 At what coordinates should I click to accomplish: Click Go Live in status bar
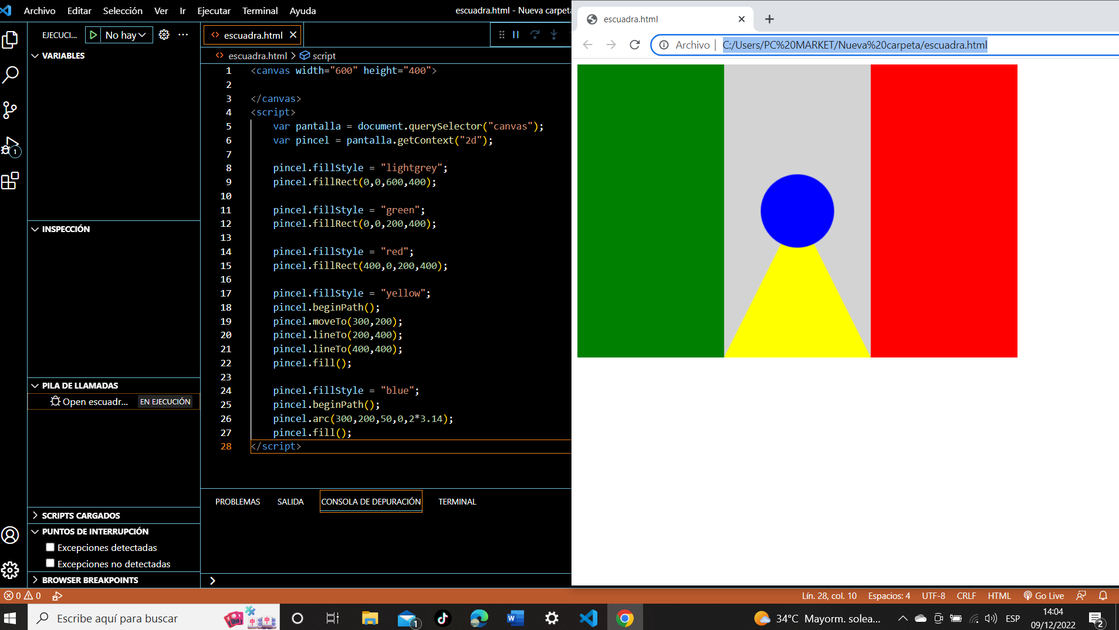pos(1044,595)
